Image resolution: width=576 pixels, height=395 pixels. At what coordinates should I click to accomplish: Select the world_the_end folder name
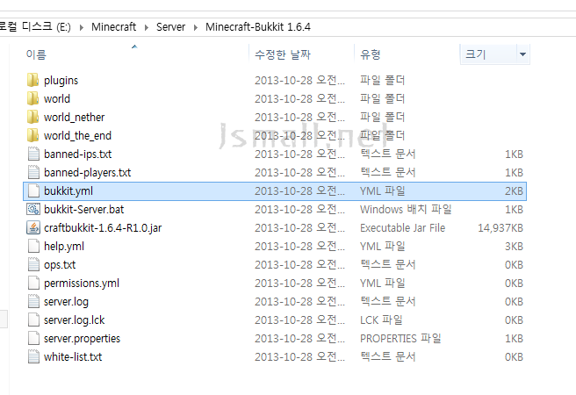77,135
